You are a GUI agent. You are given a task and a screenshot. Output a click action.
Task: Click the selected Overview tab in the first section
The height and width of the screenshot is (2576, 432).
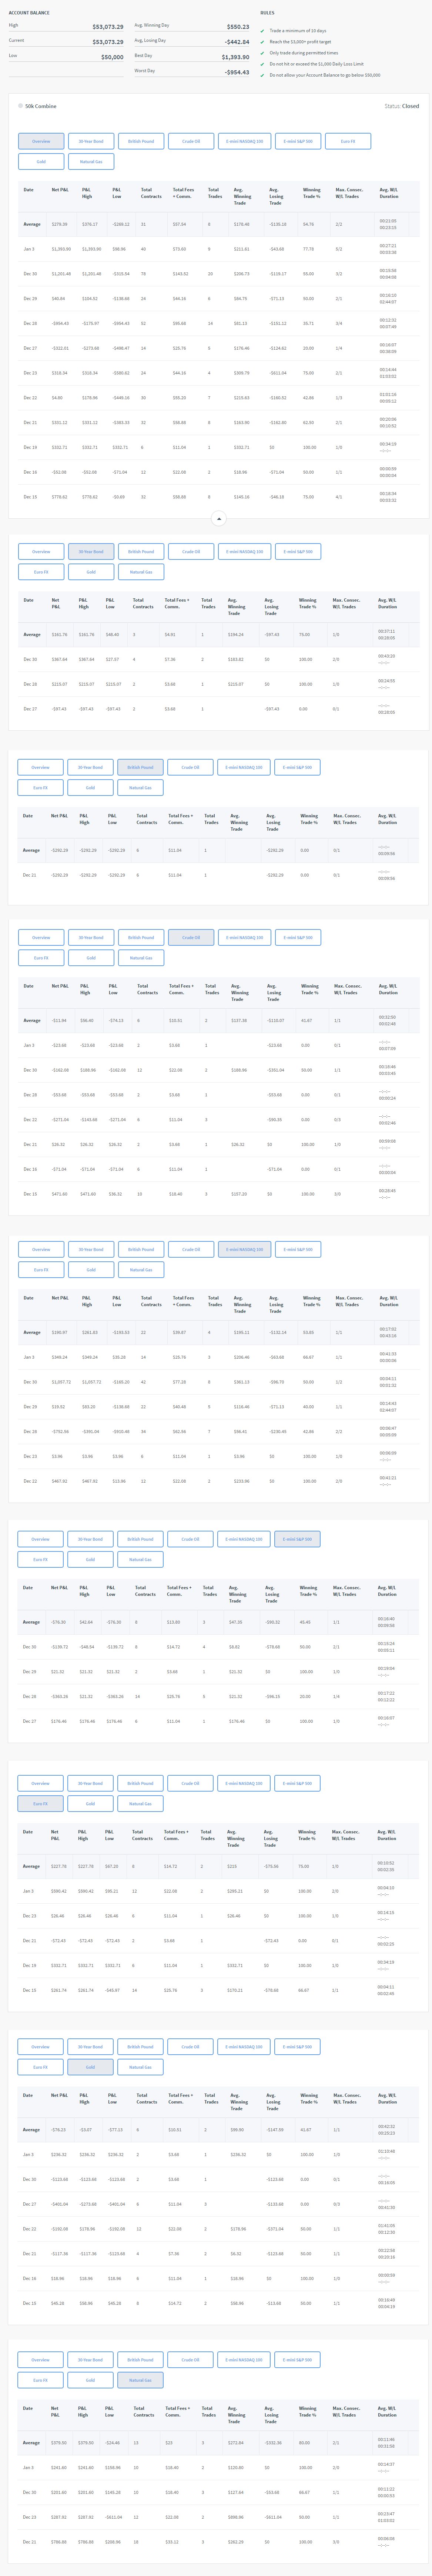[41, 141]
